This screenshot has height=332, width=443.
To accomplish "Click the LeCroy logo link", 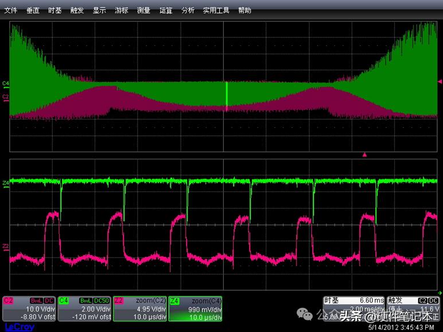I will pos(20,327).
